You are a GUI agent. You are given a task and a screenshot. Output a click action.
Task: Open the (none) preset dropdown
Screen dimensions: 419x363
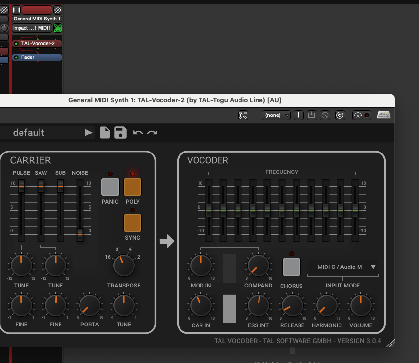coord(276,115)
